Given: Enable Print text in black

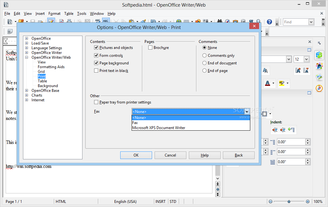Looking at the screenshot, I should (96, 71).
